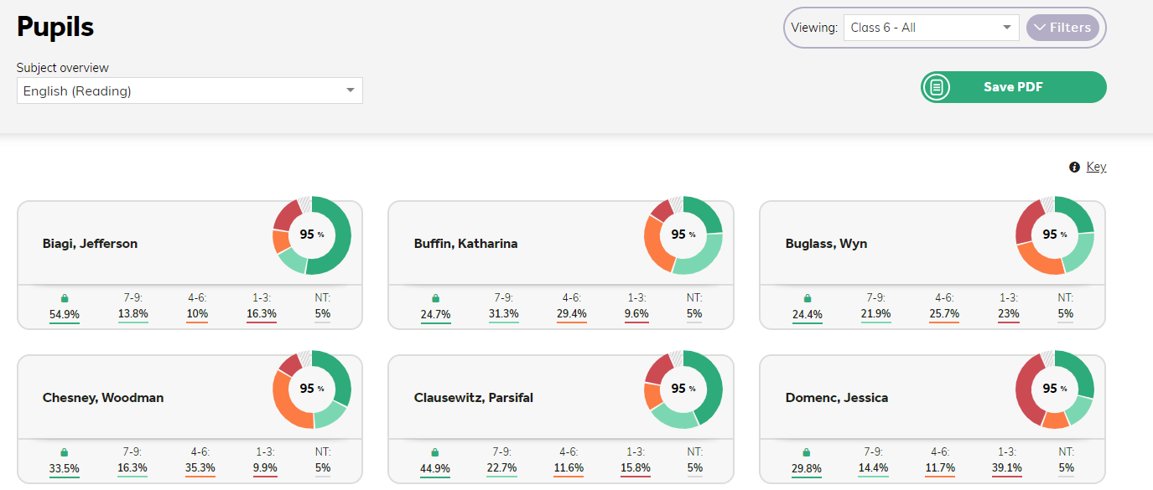Open the Key link

coord(1096,167)
